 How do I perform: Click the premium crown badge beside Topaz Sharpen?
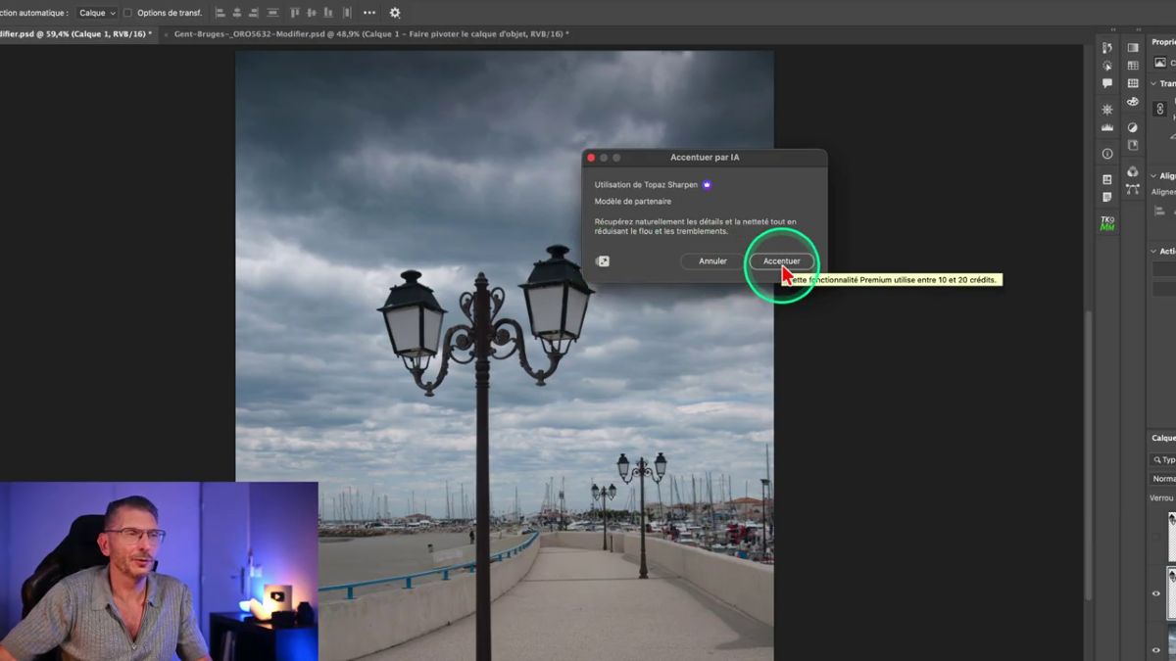coord(707,184)
